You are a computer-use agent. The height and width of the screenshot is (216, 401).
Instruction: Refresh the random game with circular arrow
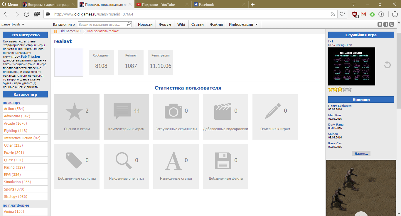pyautogui.click(x=387, y=65)
